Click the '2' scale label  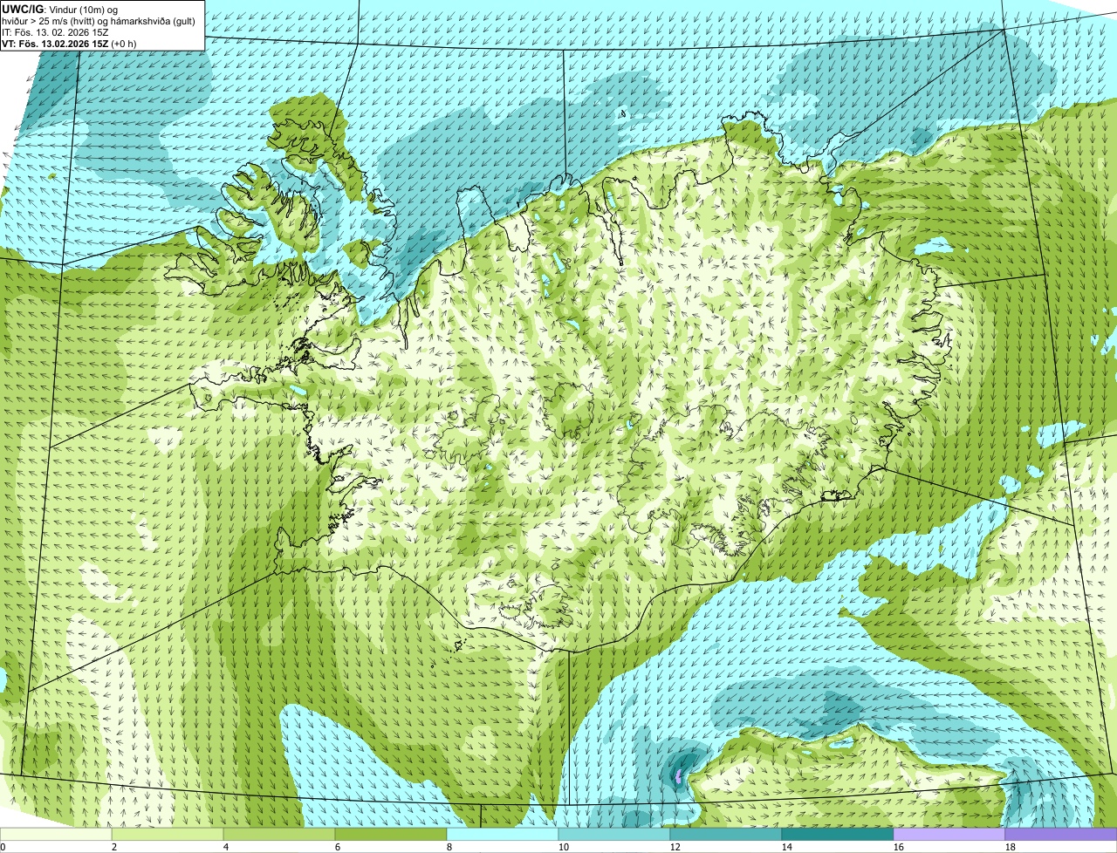[114, 847]
